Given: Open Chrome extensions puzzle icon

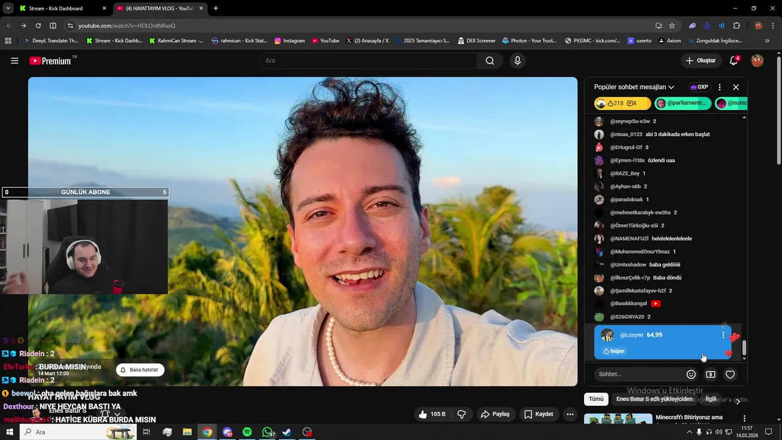Looking at the screenshot, I should 736,26.
